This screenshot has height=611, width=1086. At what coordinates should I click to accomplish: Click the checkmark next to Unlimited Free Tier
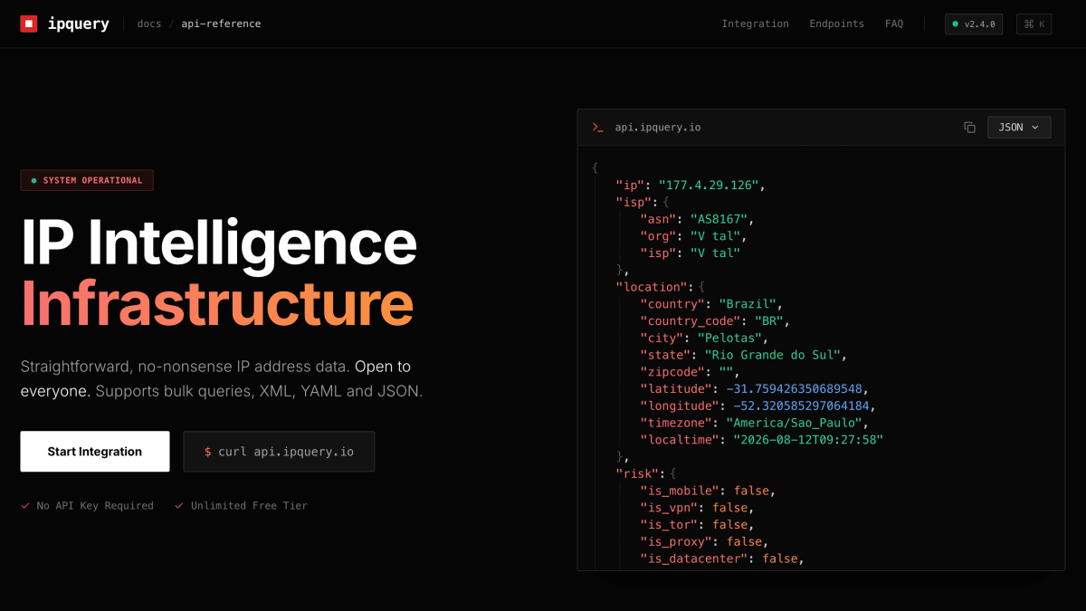pyautogui.click(x=179, y=506)
